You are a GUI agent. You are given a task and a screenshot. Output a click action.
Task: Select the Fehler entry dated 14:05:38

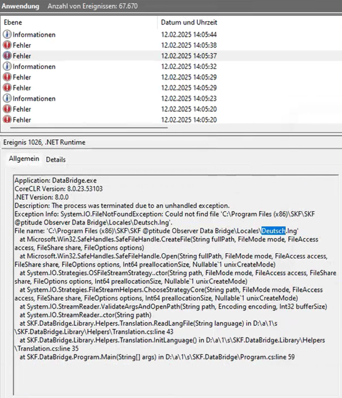(x=22, y=45)
